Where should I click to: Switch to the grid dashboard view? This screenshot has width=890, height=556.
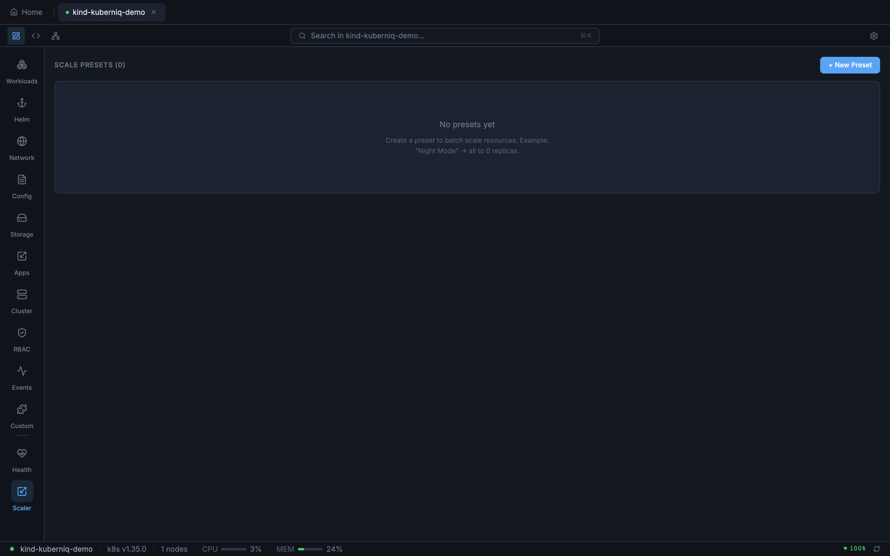[16, 36]
